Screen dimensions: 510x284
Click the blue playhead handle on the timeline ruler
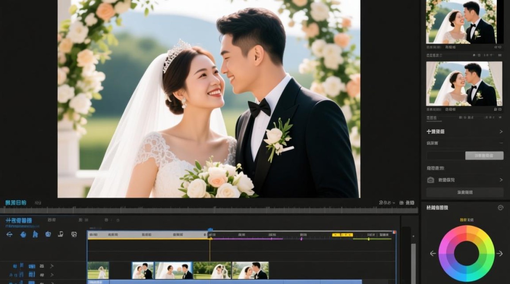pyautogui.click(x=210, y=230)
